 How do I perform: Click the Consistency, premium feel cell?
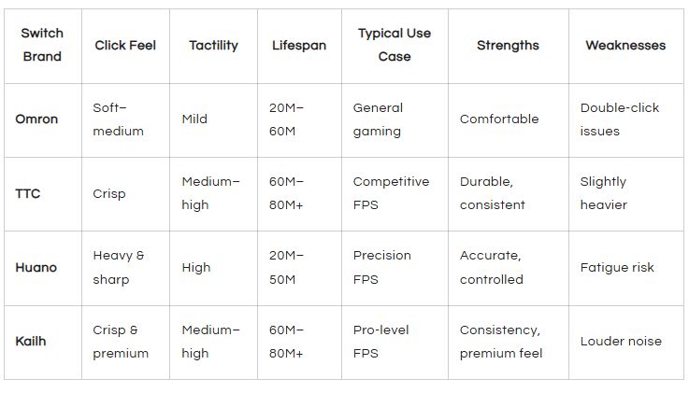(509, 342)
